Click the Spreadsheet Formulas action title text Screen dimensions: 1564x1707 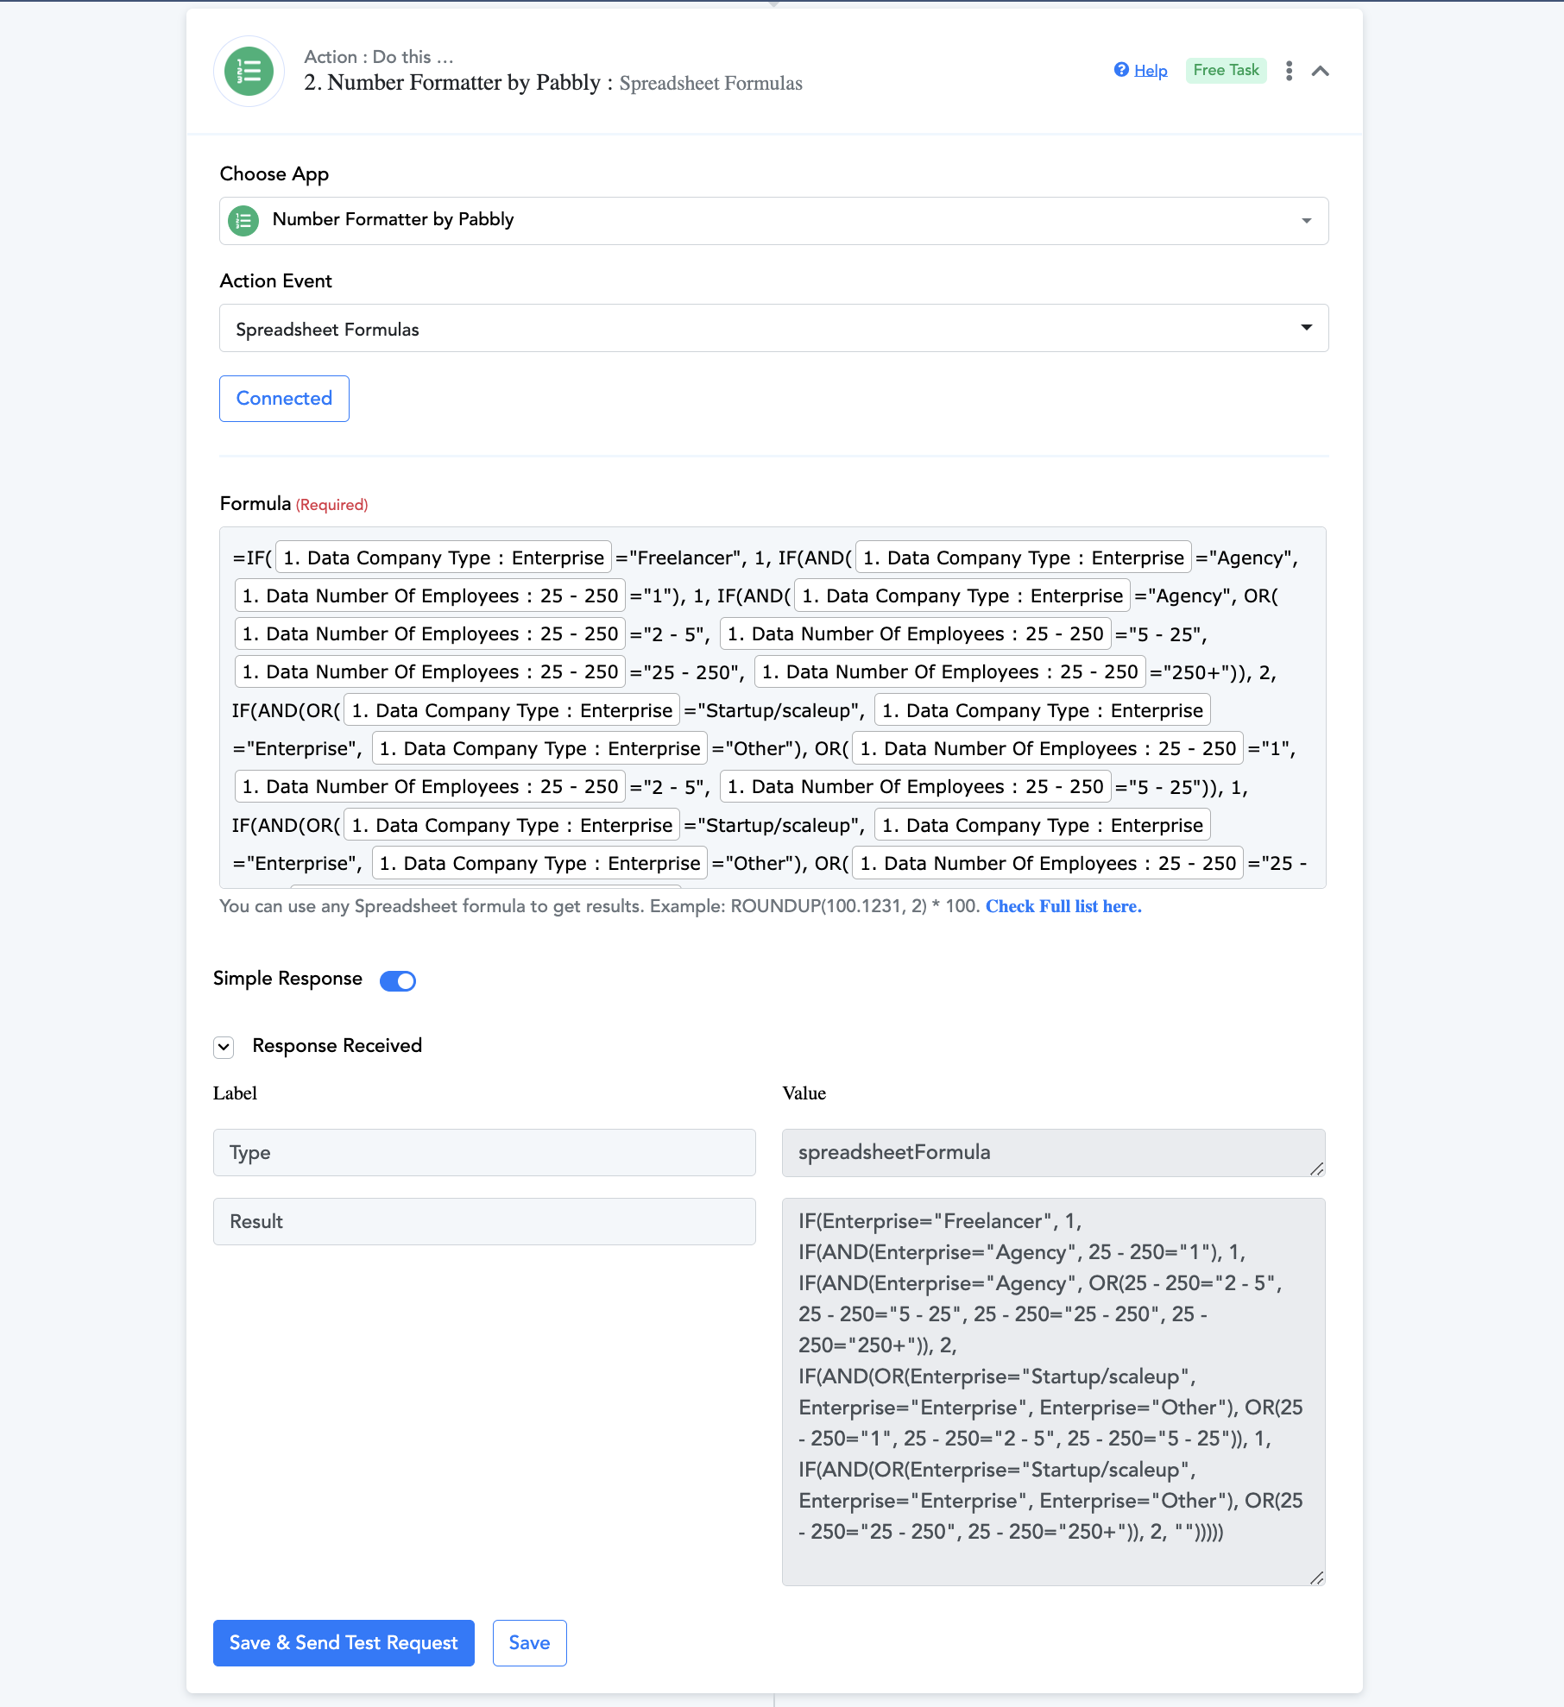click(710, 83)
